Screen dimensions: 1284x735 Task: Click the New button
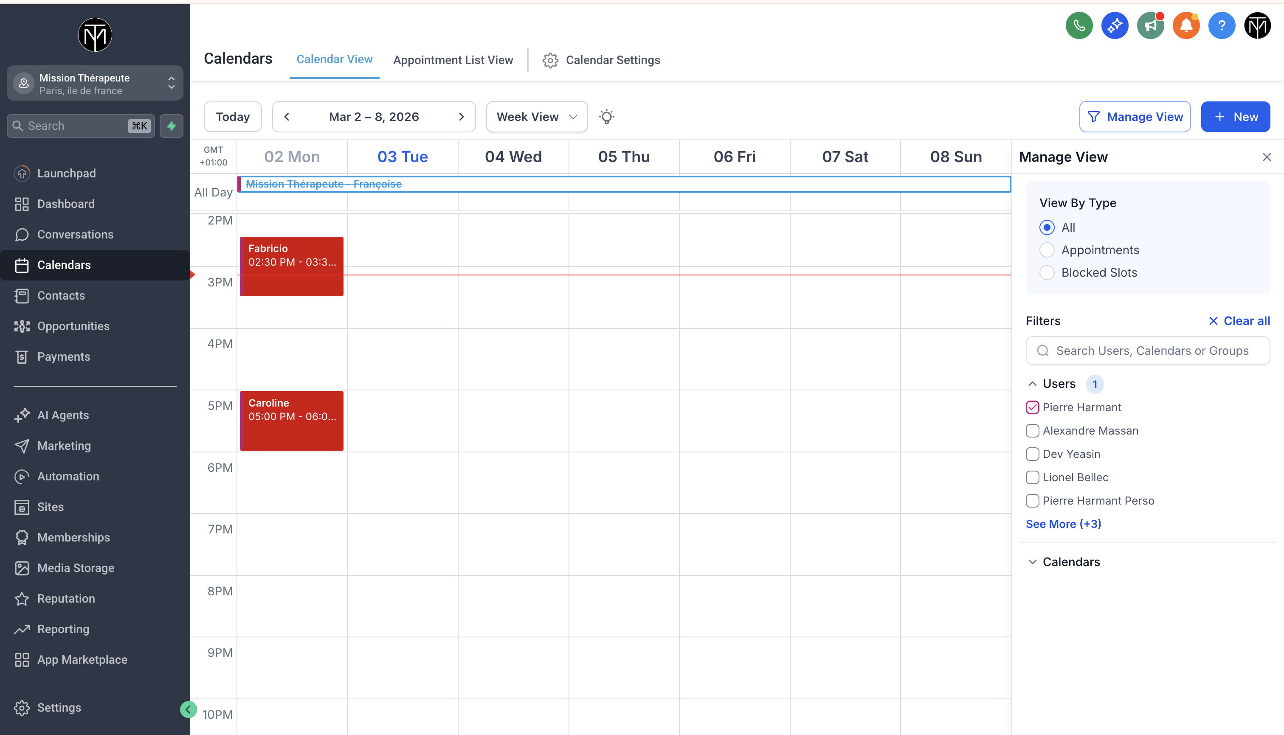click(1235, 117)
